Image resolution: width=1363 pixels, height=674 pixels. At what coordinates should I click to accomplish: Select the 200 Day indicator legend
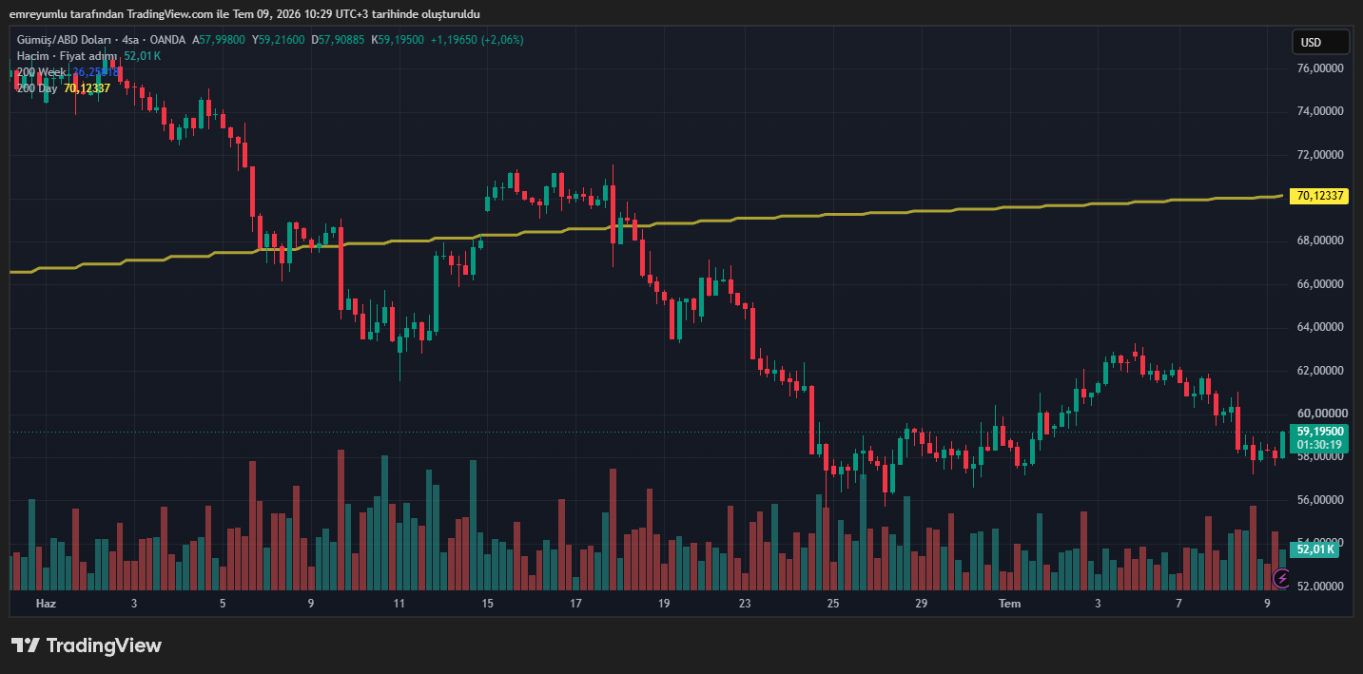tap(38, 88)
